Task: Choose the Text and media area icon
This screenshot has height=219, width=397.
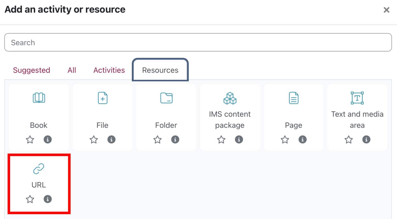Action: pos(357,98)
